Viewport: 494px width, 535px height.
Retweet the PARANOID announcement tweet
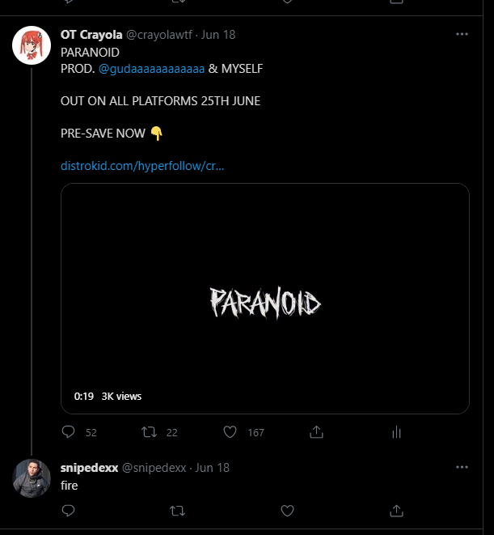click(x=150, y=432)
